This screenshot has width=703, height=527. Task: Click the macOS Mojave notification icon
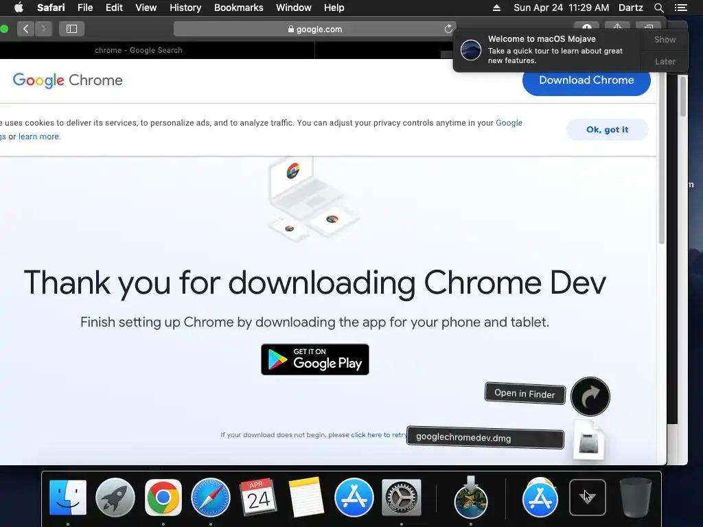[471, 49]
